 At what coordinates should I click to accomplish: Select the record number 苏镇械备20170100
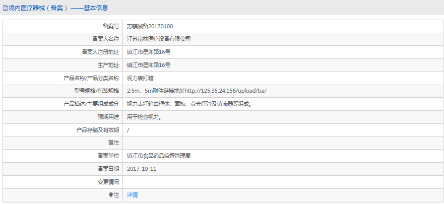point(150,26)
